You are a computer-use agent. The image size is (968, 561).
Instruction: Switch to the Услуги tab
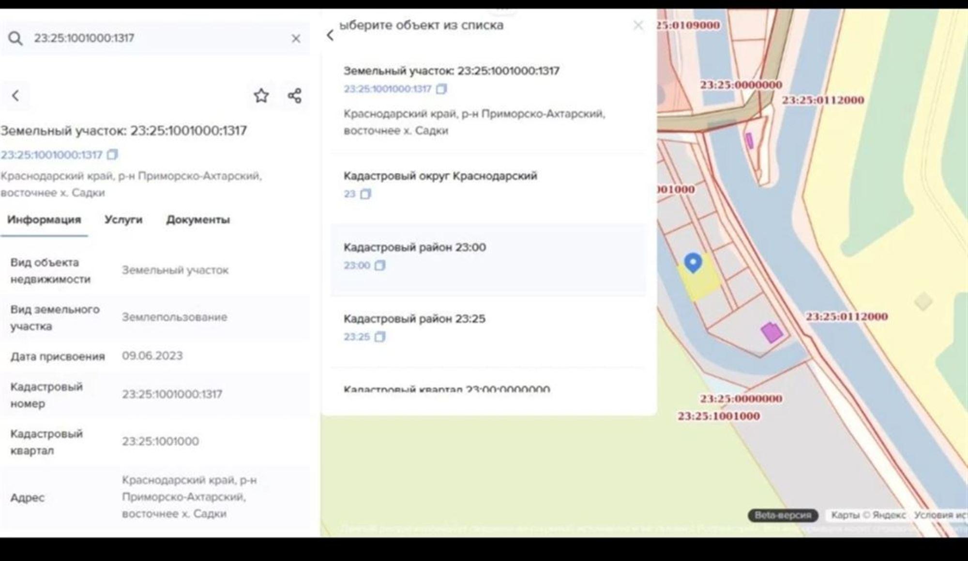[123, 220]
